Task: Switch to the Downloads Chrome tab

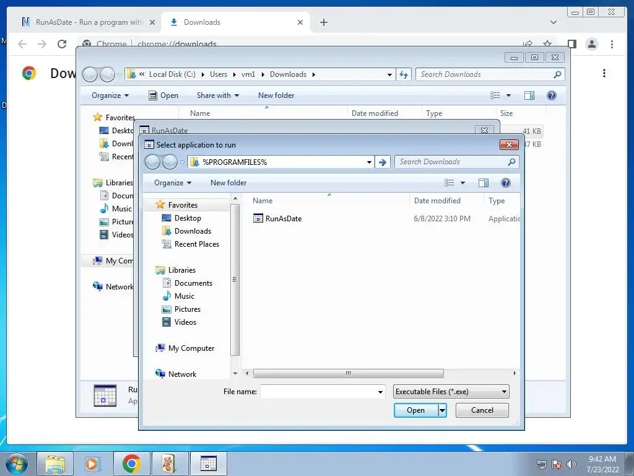Action: 236,22
